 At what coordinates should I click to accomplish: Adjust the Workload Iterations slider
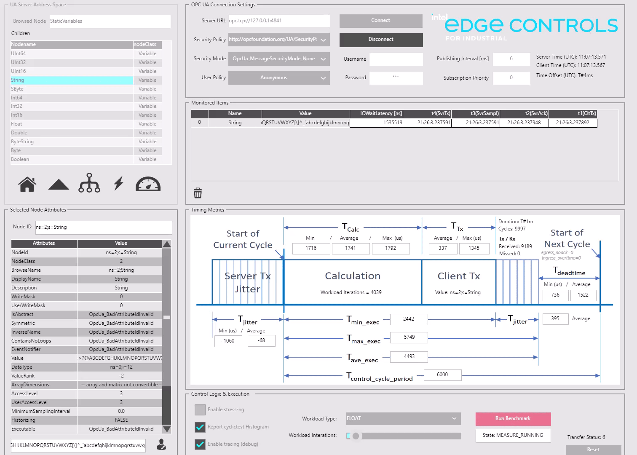pos(355,436)
